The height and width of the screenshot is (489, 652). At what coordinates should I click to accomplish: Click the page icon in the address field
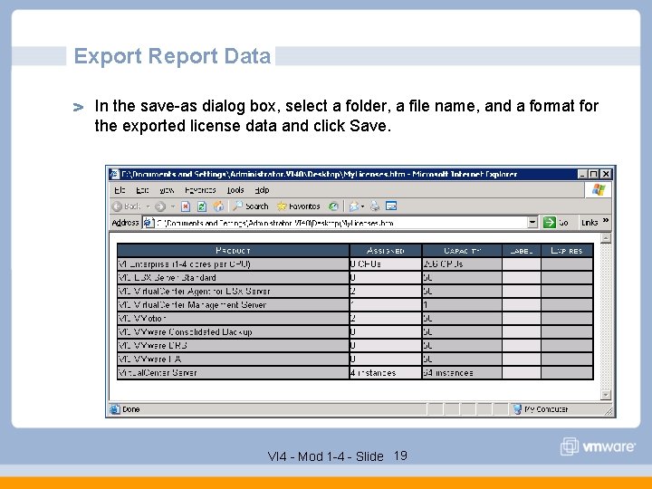(149, 223)
